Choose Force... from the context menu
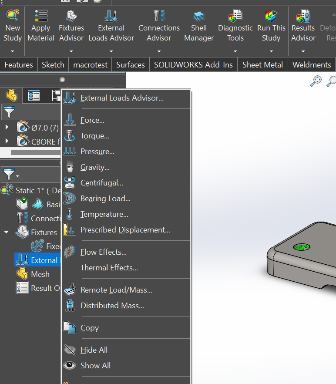336x384 pixels. tap(92, 120)
